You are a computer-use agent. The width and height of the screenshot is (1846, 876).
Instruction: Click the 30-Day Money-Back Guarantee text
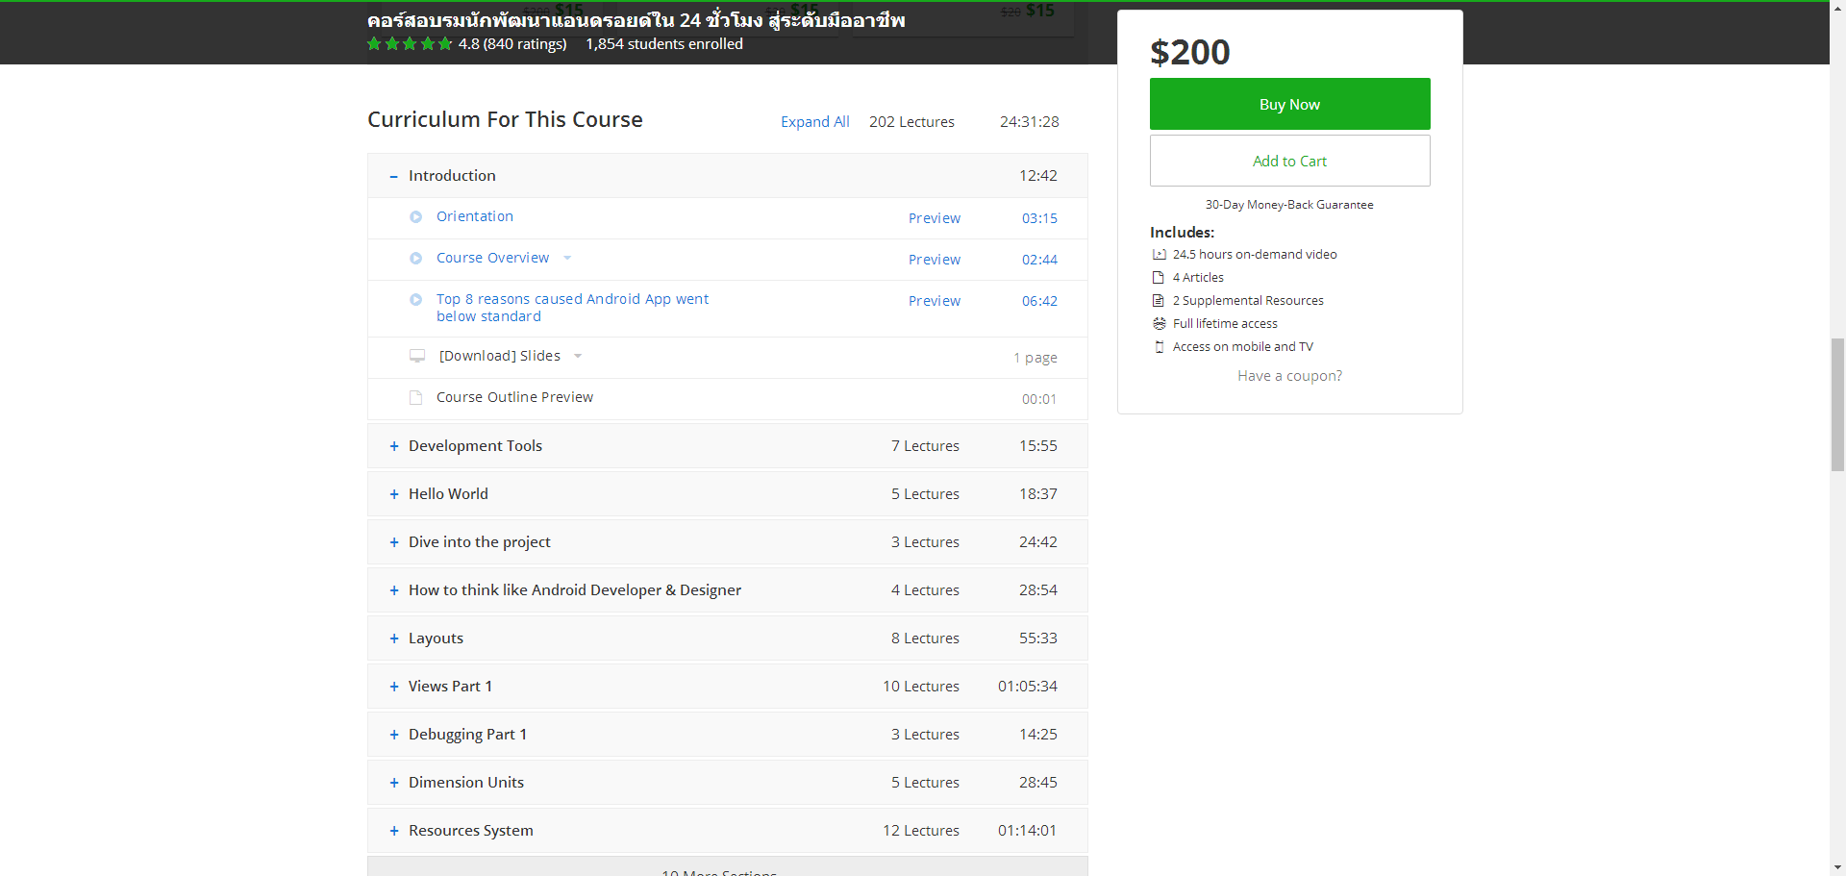(1289, 205)
